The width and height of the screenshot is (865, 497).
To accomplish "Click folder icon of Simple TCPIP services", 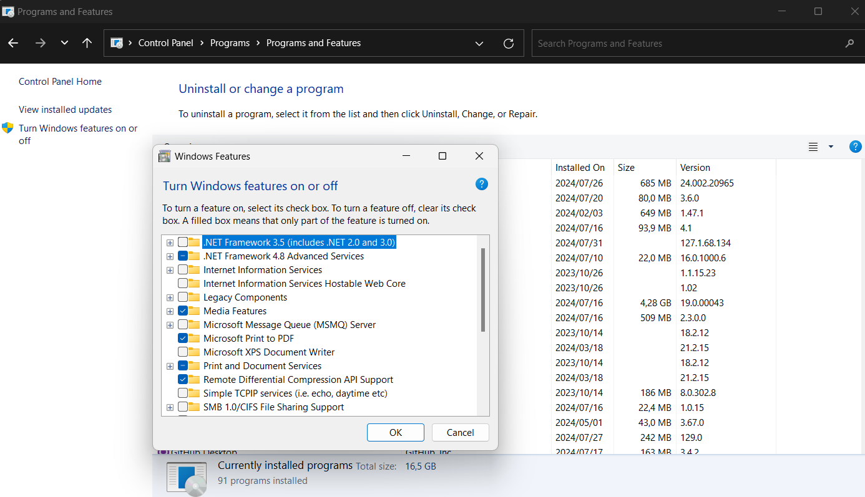I will (194, 393).
